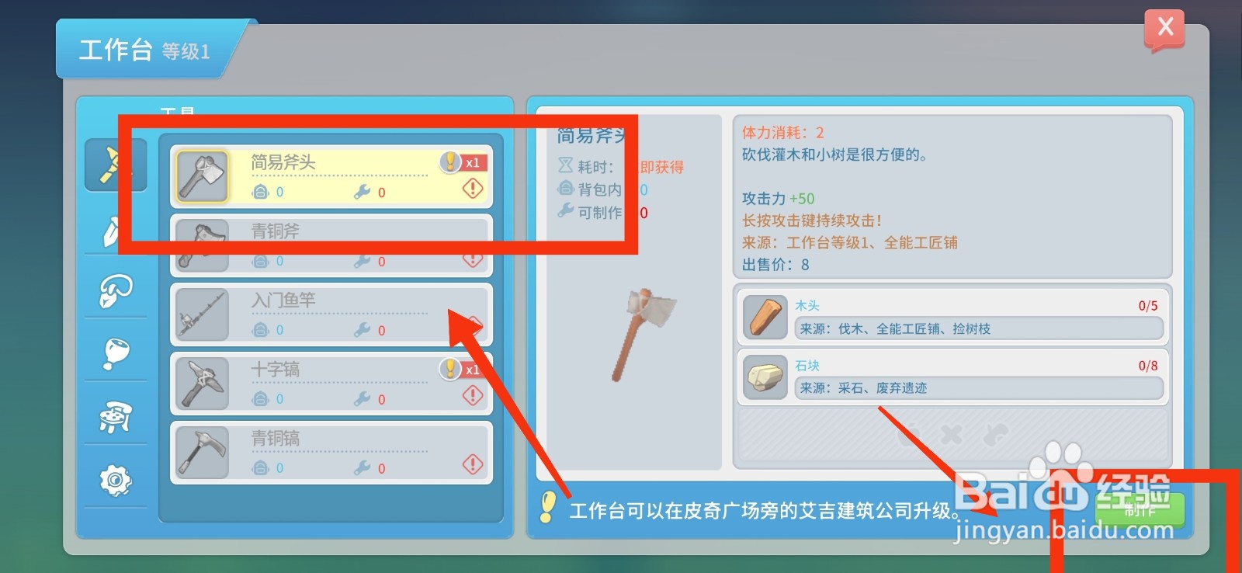Click the green 制作 craft button
This screenshot has height=573, width=1242.
coord(1140,510)
